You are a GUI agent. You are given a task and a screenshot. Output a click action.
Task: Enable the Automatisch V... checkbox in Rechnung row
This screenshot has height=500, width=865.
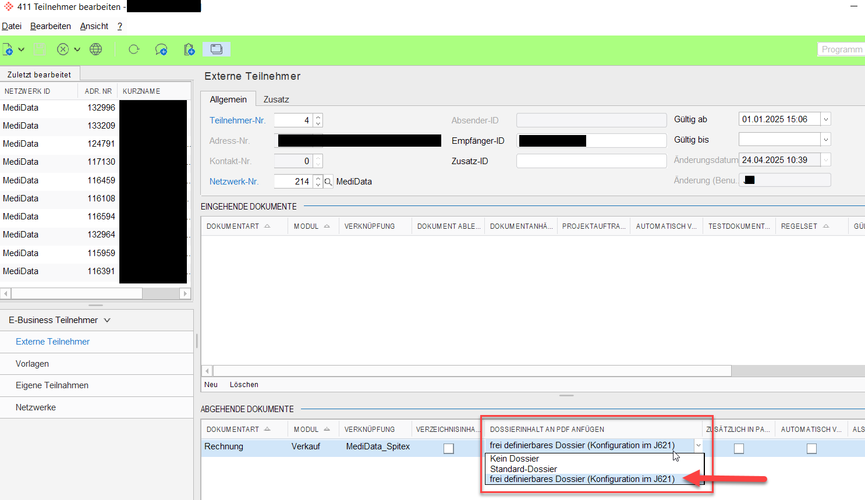pos(811,448)
